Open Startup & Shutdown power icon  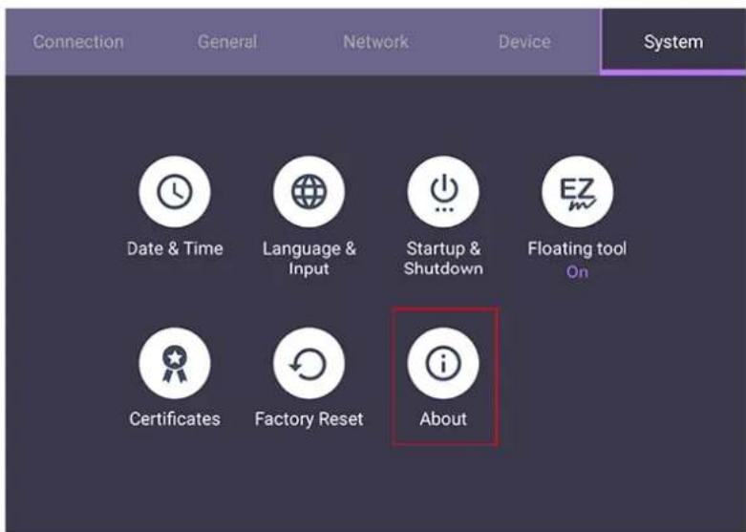443,192
